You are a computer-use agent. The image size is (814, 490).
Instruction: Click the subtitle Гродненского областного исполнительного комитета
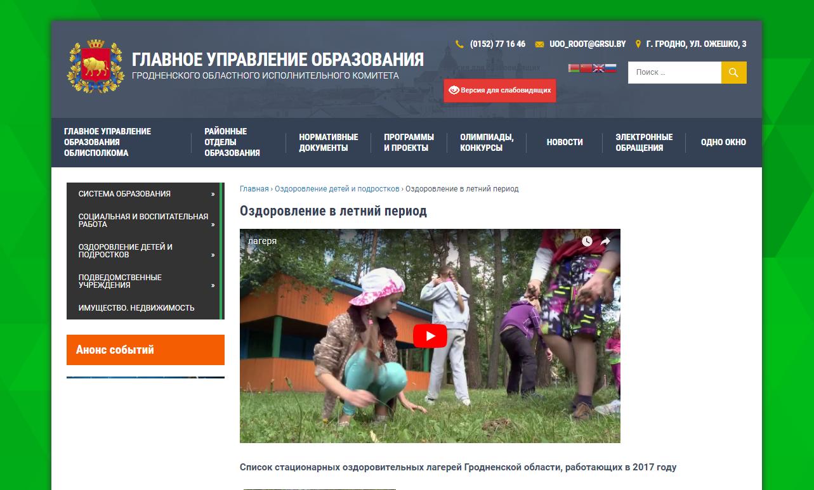[265, 75]
